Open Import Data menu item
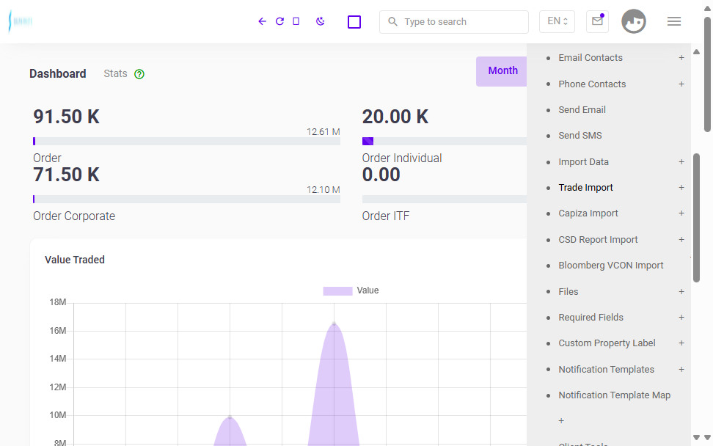The height and width of the screenshot is (446, 713). pyautogui.click(x=583, y=162)
